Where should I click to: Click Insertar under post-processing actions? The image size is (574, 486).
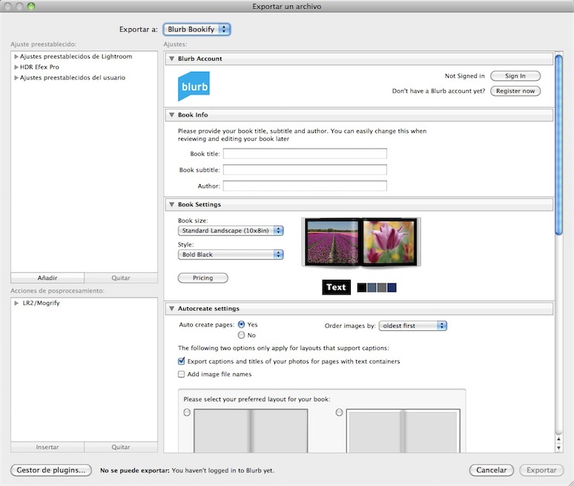tap(47, 447)
